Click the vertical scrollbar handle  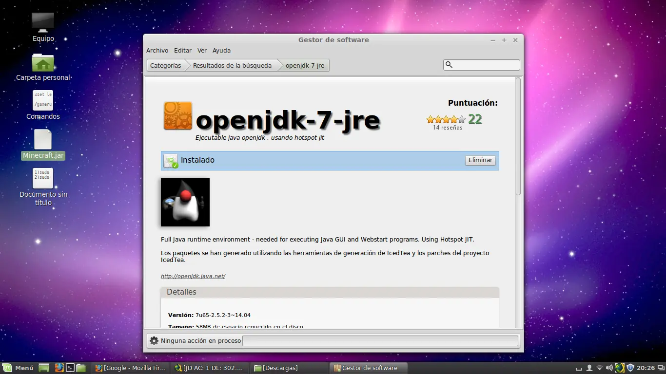click(518, 136)
